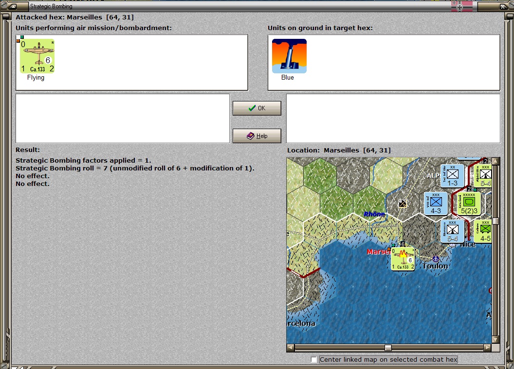
Task: Click the map's horizontal scrollbar left arrow
Action: pos(291,348)
